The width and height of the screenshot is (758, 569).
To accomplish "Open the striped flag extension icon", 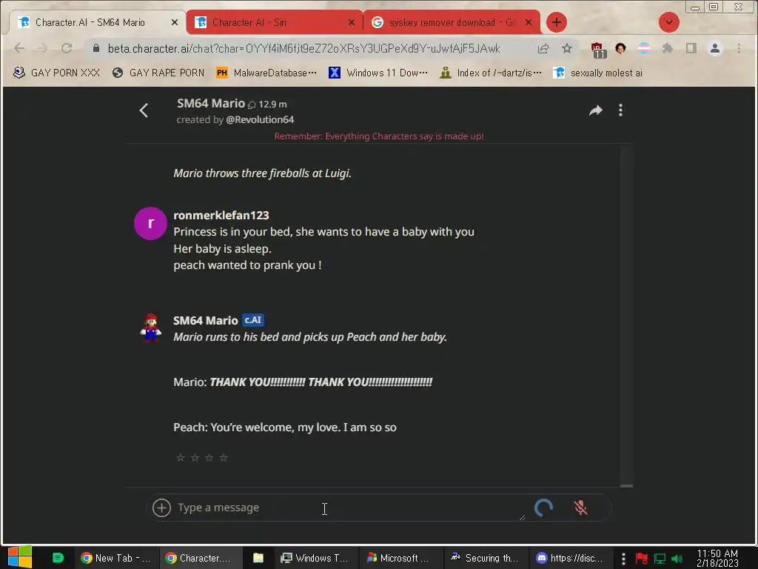I will click(644, 48).
